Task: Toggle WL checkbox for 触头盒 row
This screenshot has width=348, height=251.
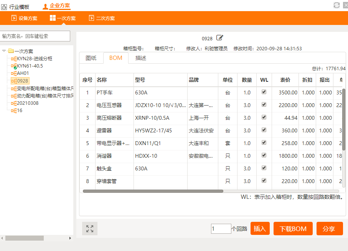Action: coord(264,168)
